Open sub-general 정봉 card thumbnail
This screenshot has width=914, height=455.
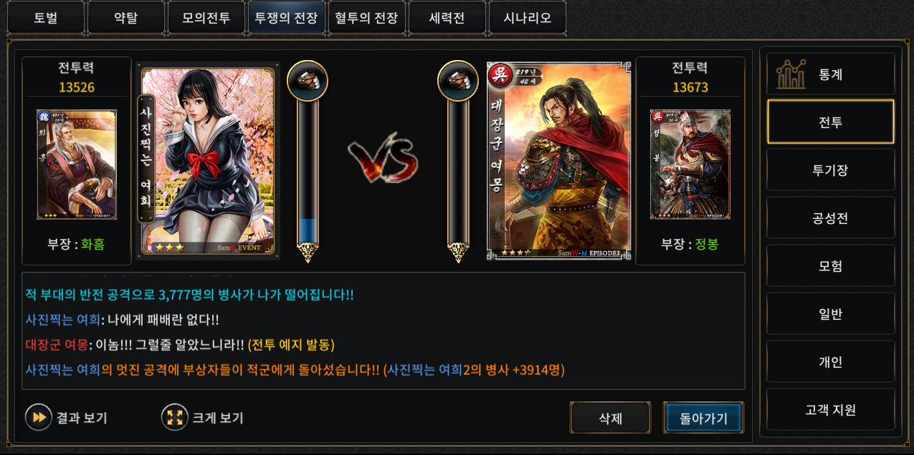tap(690, 165)
